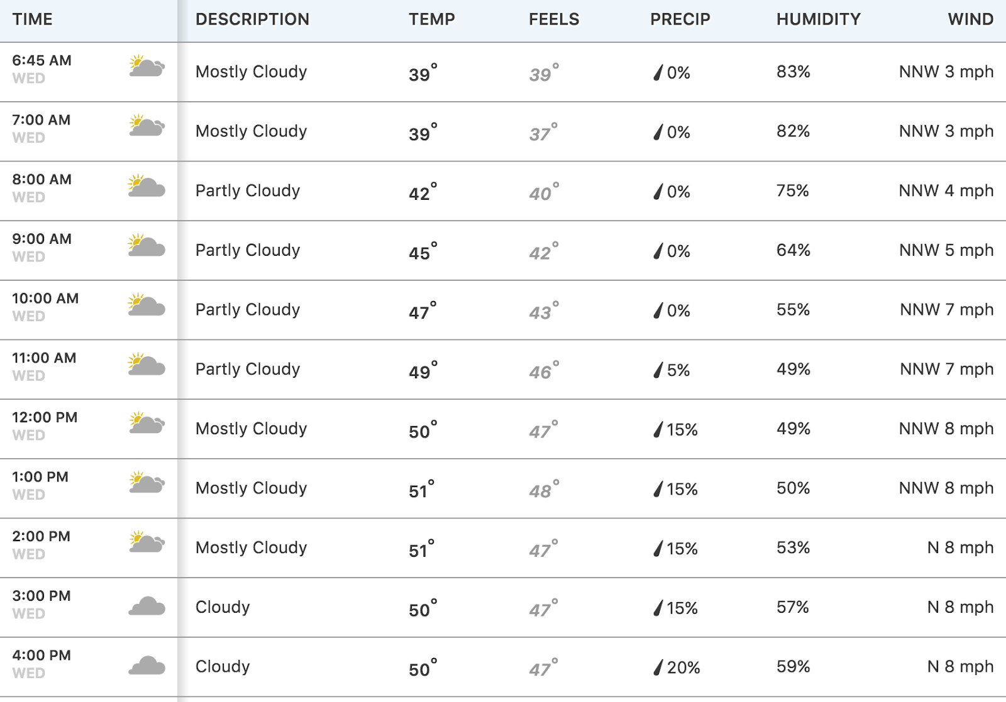Select the HUMIDITY column header
Viewport: 1006px width, 702px height.
818,19
